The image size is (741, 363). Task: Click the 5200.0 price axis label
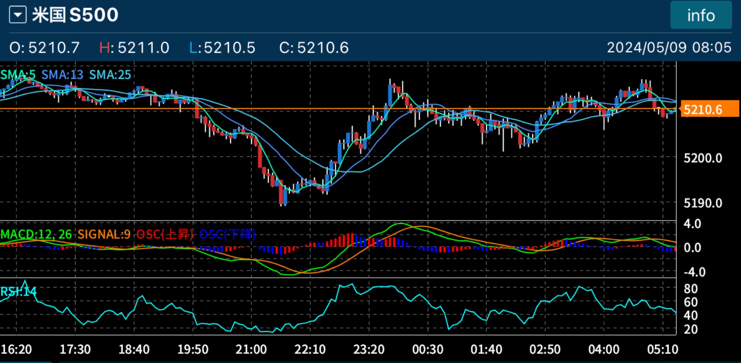702,158
